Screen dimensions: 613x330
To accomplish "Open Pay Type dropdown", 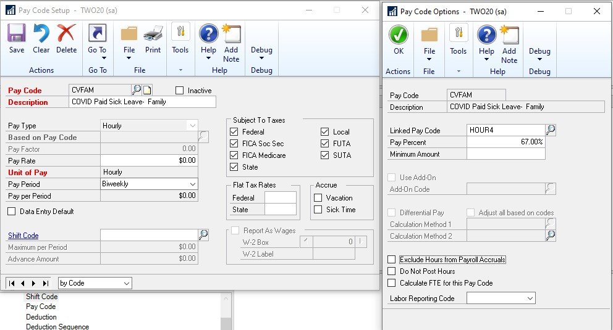I will [x=192, y=126].
